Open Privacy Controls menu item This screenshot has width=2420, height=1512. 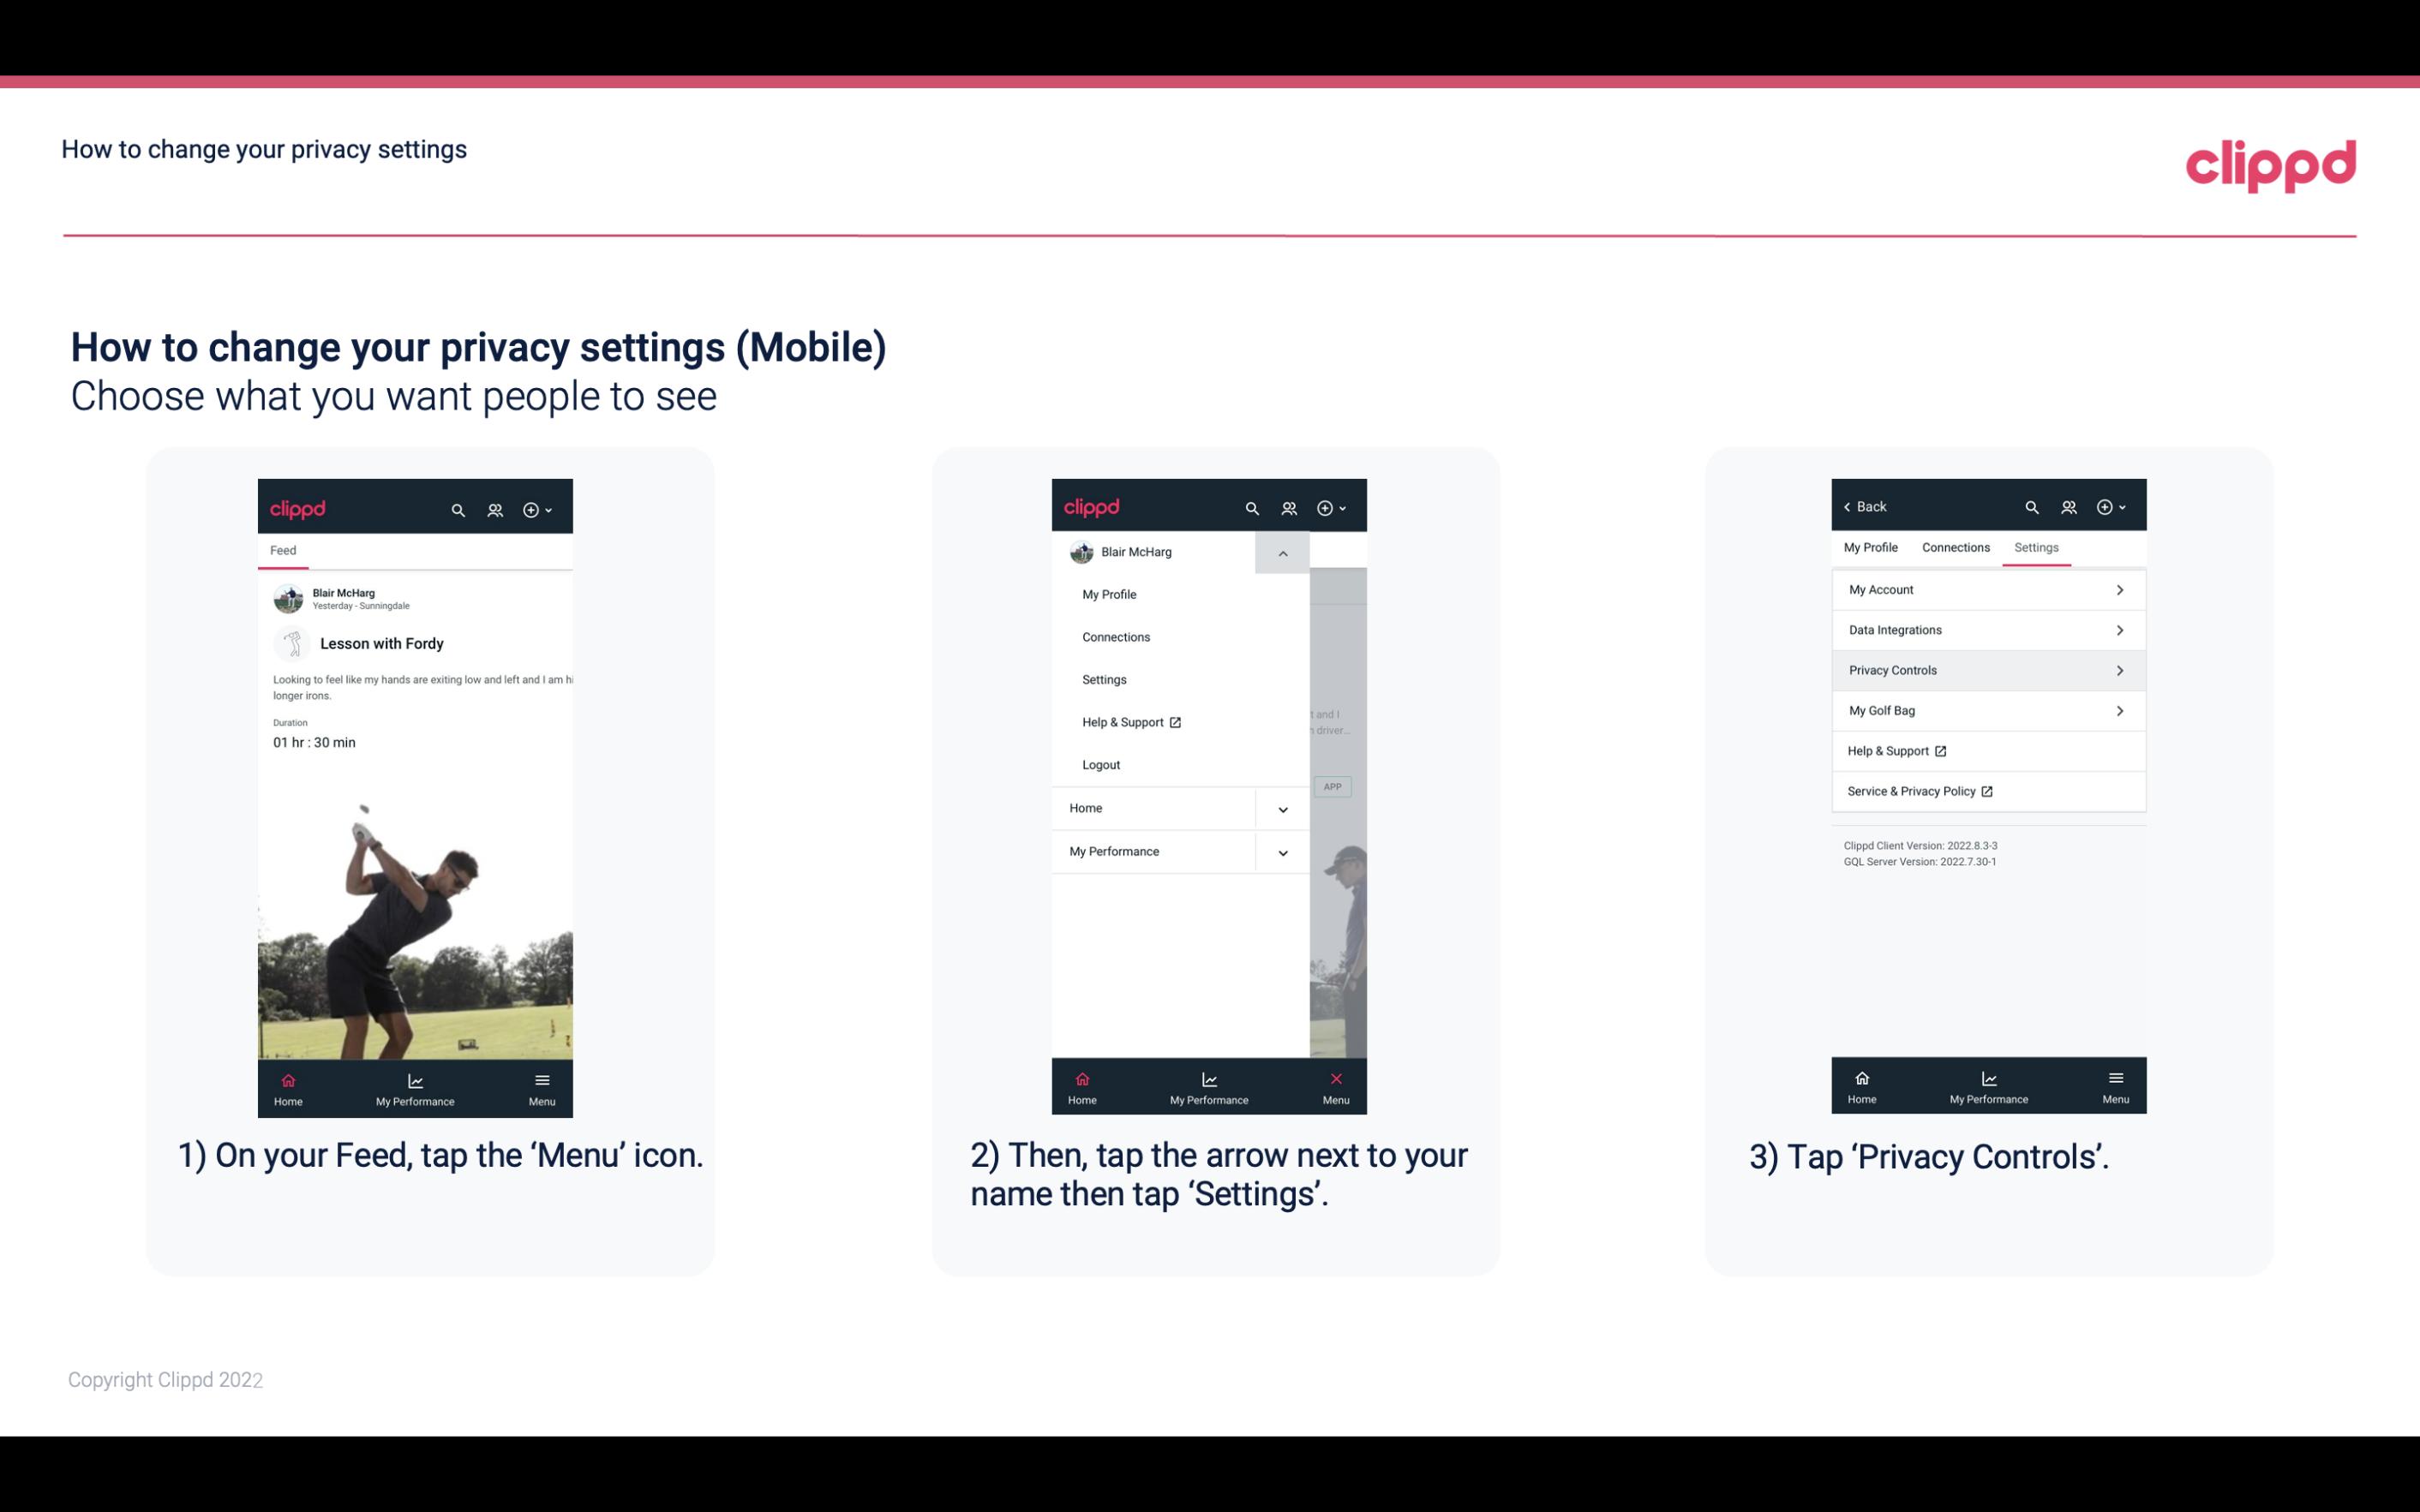tap(1986, 669)
